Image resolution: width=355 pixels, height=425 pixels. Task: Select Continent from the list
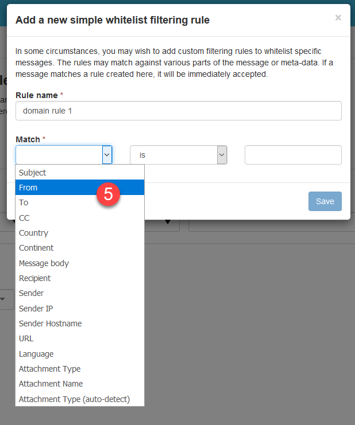(x=36, y=248)
